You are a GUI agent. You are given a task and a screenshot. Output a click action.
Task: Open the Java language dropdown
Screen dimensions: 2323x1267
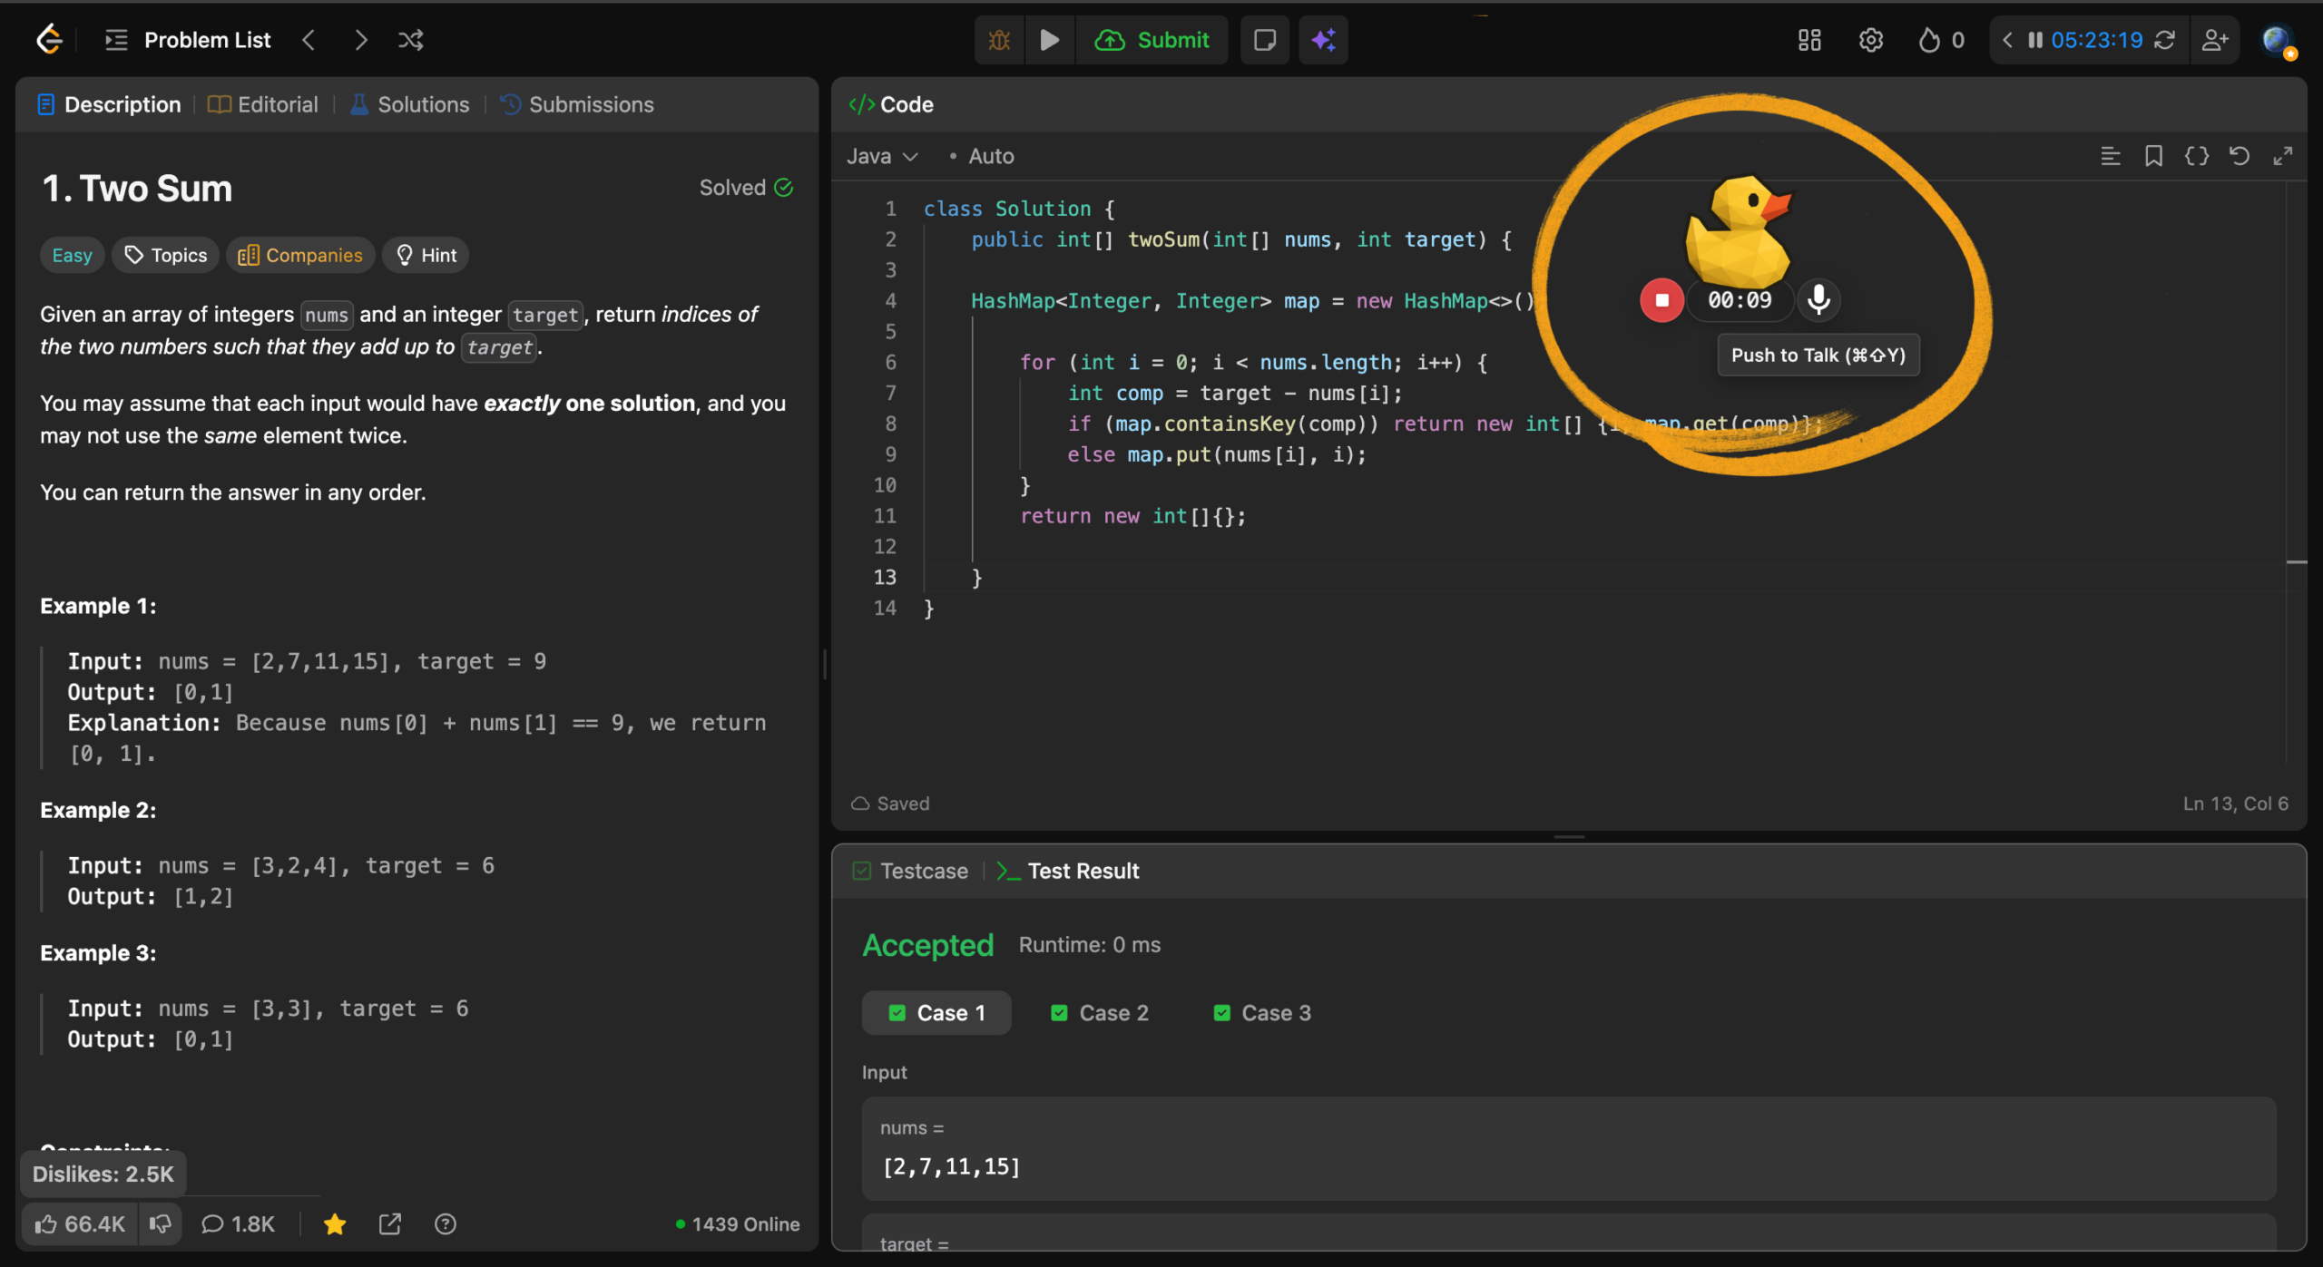pos(882,156)
